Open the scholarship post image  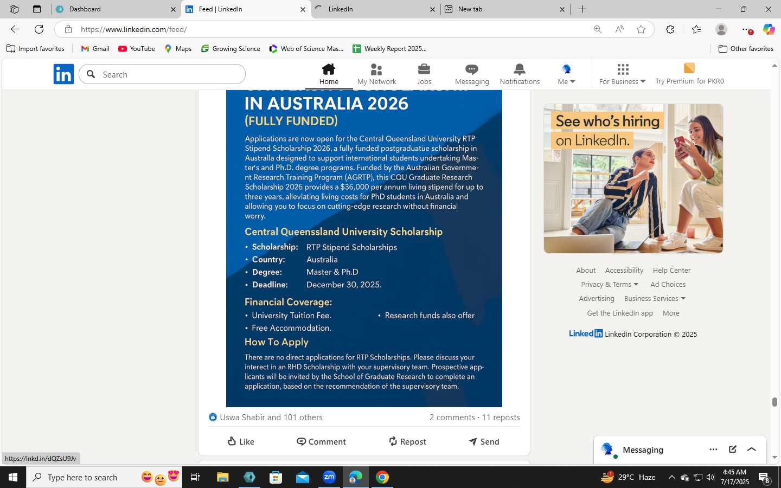point(364,248)
